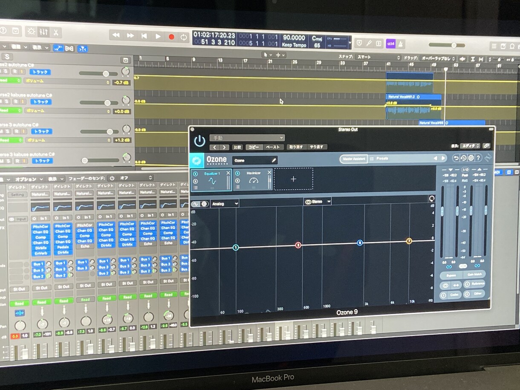Image resolution: width=520 pixels, height=390 pixels.
Task: Toggle the Show Automation button in tracks menu bar
Action: coord(58,48)
